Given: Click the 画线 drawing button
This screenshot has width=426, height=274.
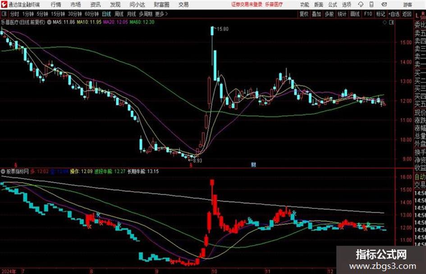Looking at the screenshot, I should click(355, 14).
